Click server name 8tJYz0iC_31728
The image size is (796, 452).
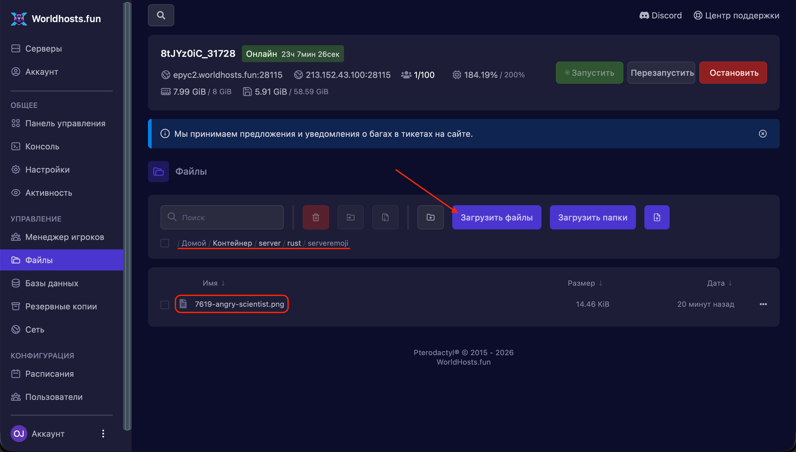198,53
